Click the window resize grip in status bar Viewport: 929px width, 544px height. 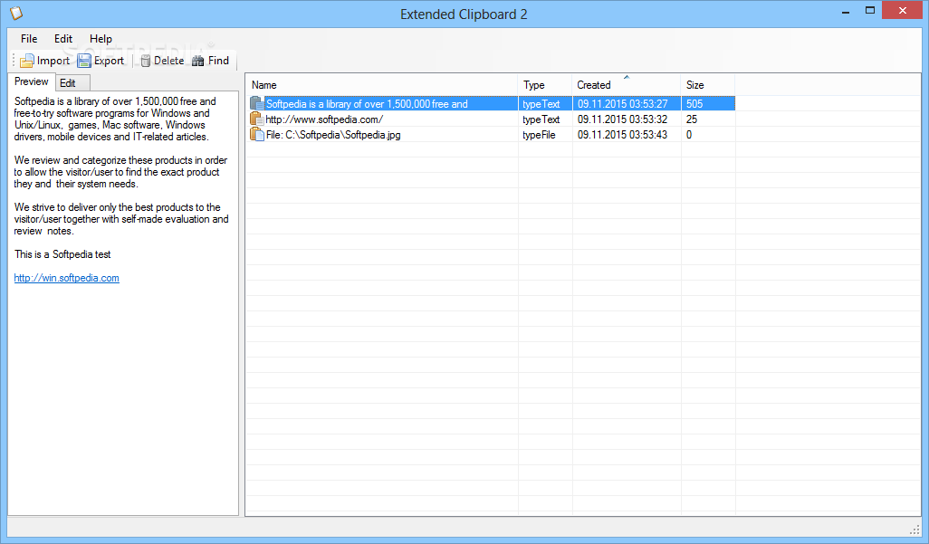[915, 530]
